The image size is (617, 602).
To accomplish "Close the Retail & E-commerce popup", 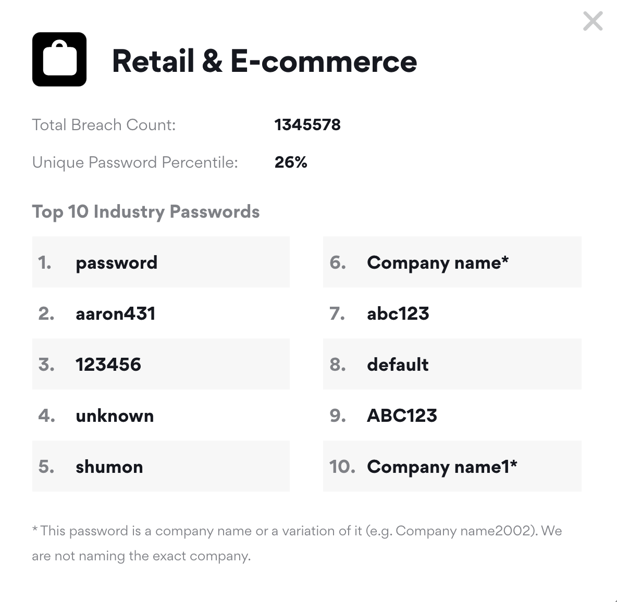I will [593, 21].
